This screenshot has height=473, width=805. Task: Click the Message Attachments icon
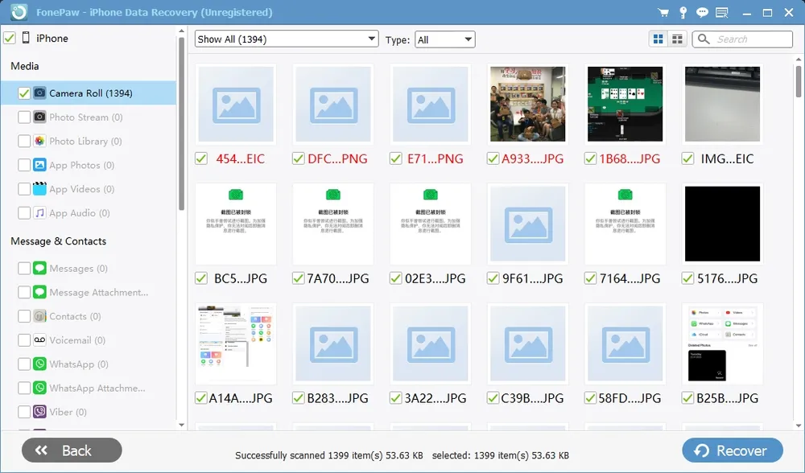39,292
